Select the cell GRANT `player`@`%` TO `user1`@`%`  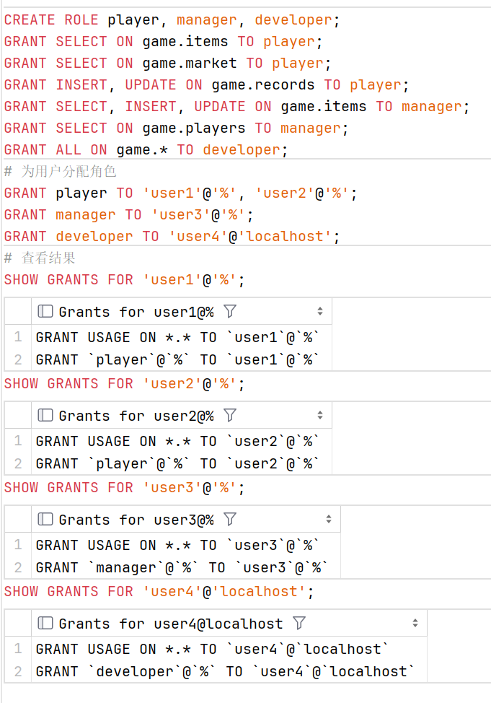[x=182, y=359]
